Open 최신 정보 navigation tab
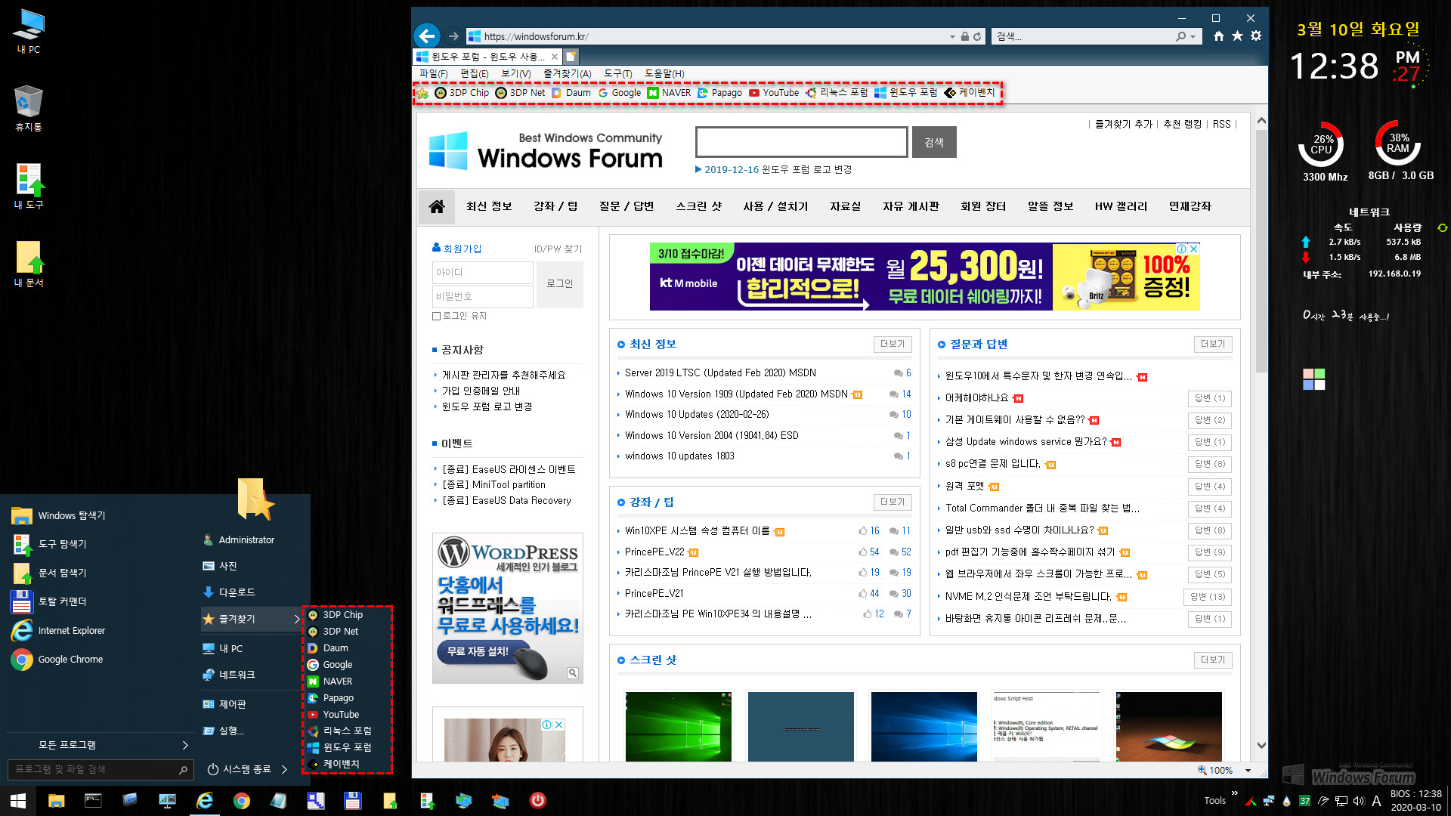1451x816 pixels. point(489,206)
